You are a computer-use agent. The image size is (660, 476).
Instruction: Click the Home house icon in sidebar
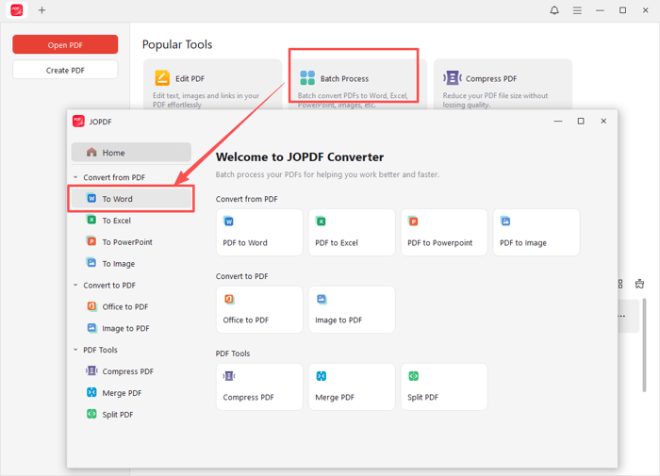tap(91, 153)
